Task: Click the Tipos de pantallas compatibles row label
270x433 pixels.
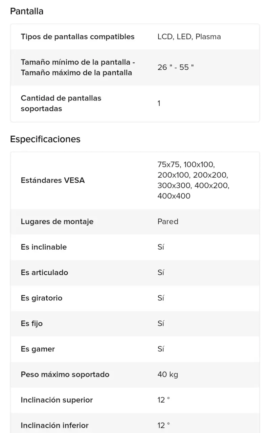Action: [77, 37]
